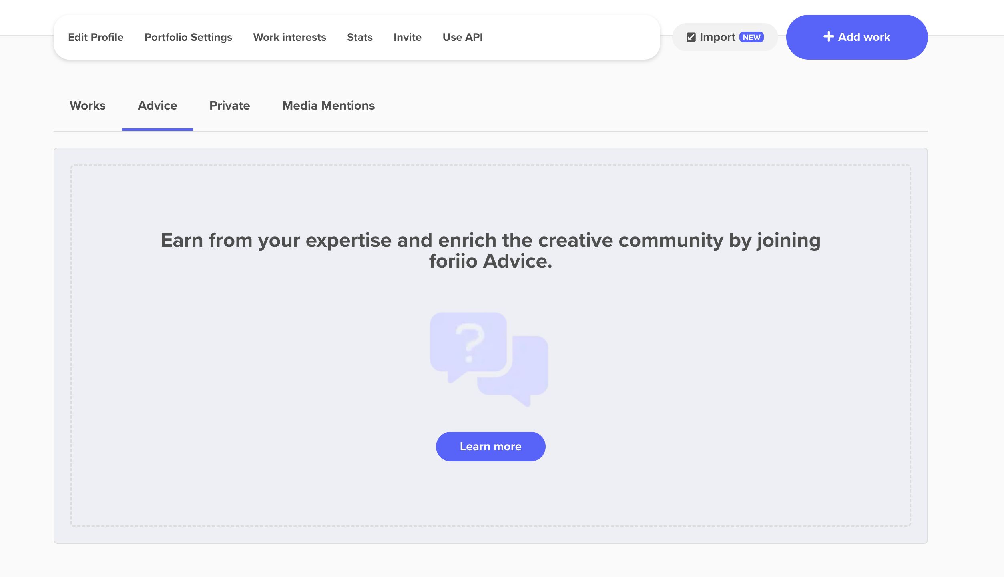Click the blue underline beneath the Advice tab
1004x577 pixels.
click(157, 129)
